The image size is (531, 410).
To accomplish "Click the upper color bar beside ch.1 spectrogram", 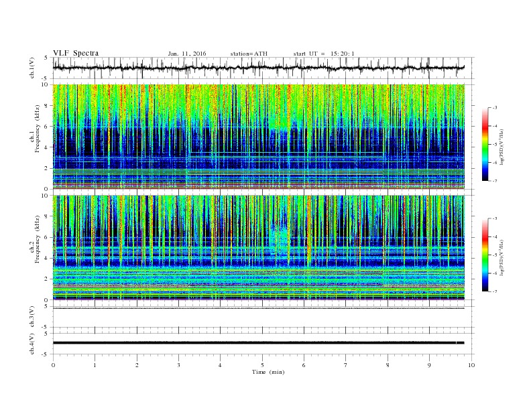I will pos(485,144).
